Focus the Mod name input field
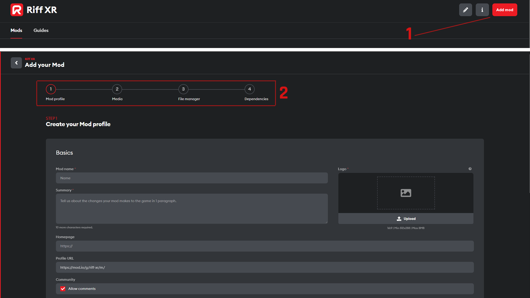Screen dimensions: 530x298 tap(192, 178)
